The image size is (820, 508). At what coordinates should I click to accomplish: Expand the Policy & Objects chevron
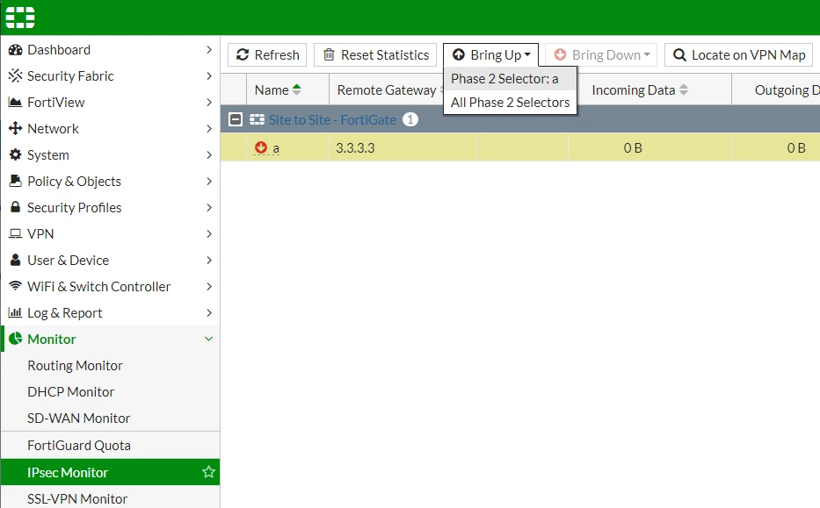click(x=209, y=181)
